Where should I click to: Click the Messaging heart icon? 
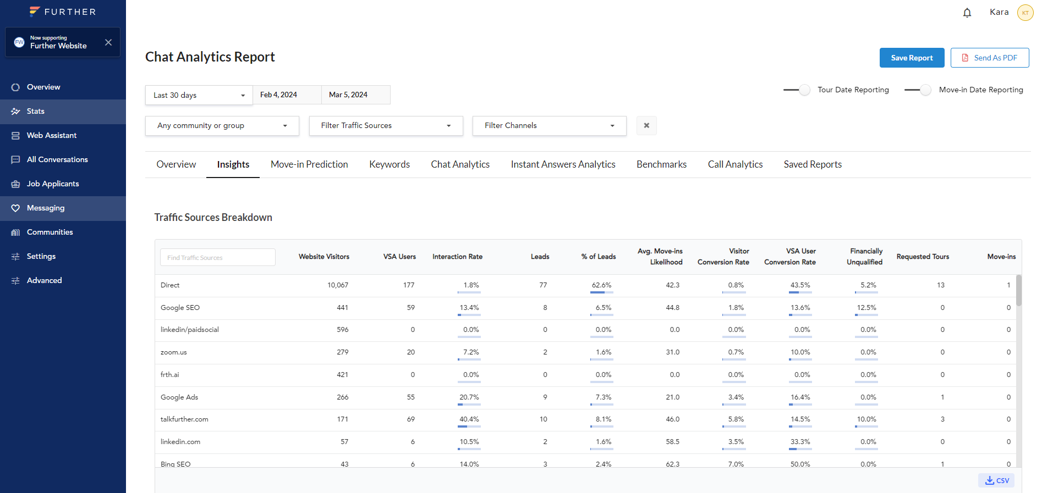pos(15,208)
